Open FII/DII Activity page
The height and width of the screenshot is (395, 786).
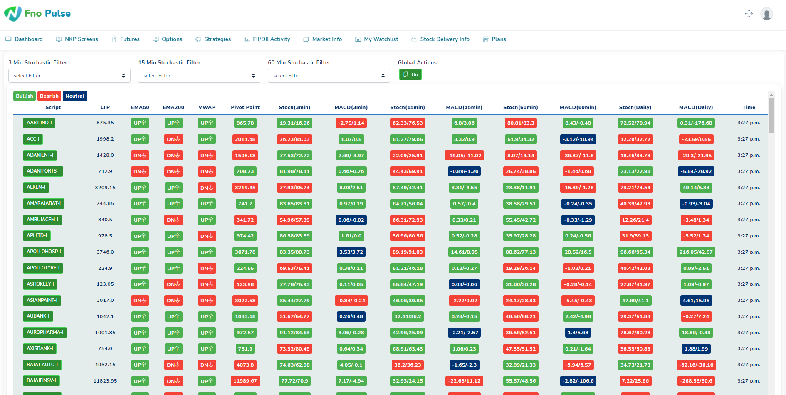(x=267, y=39)
